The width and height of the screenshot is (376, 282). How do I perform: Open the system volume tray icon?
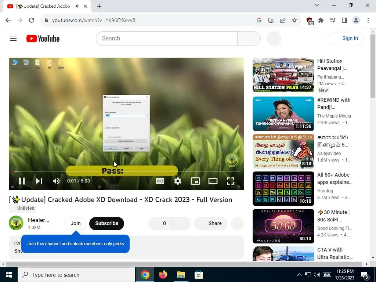point(317,275)
